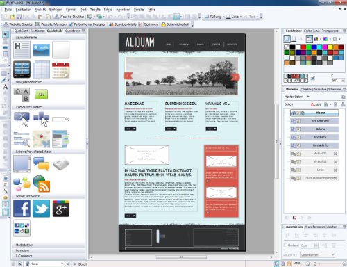Open the Einfügen menu
The width and height of the screenshot is (347, 267).
click(x=56, y=10)
